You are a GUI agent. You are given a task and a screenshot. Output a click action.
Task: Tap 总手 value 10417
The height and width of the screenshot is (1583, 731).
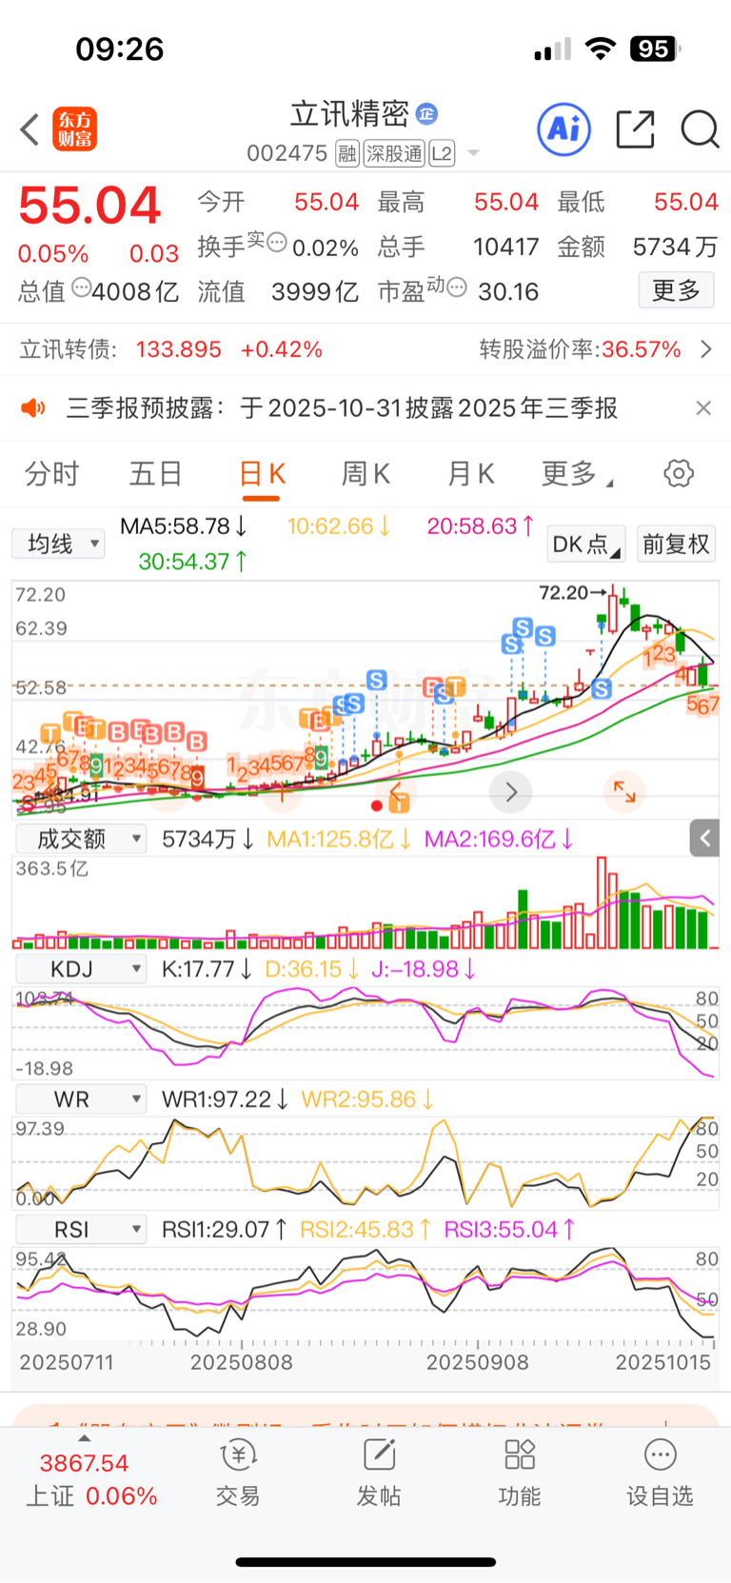[505, 247]
